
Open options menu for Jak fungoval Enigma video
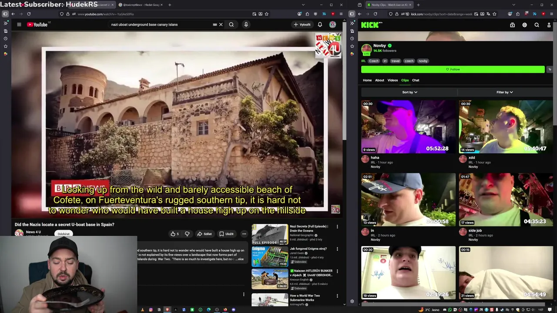pos(337,249)
